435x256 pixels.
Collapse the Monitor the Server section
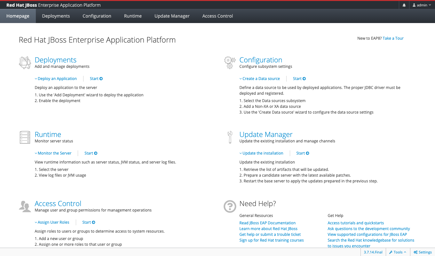click(x=53, y=153)
